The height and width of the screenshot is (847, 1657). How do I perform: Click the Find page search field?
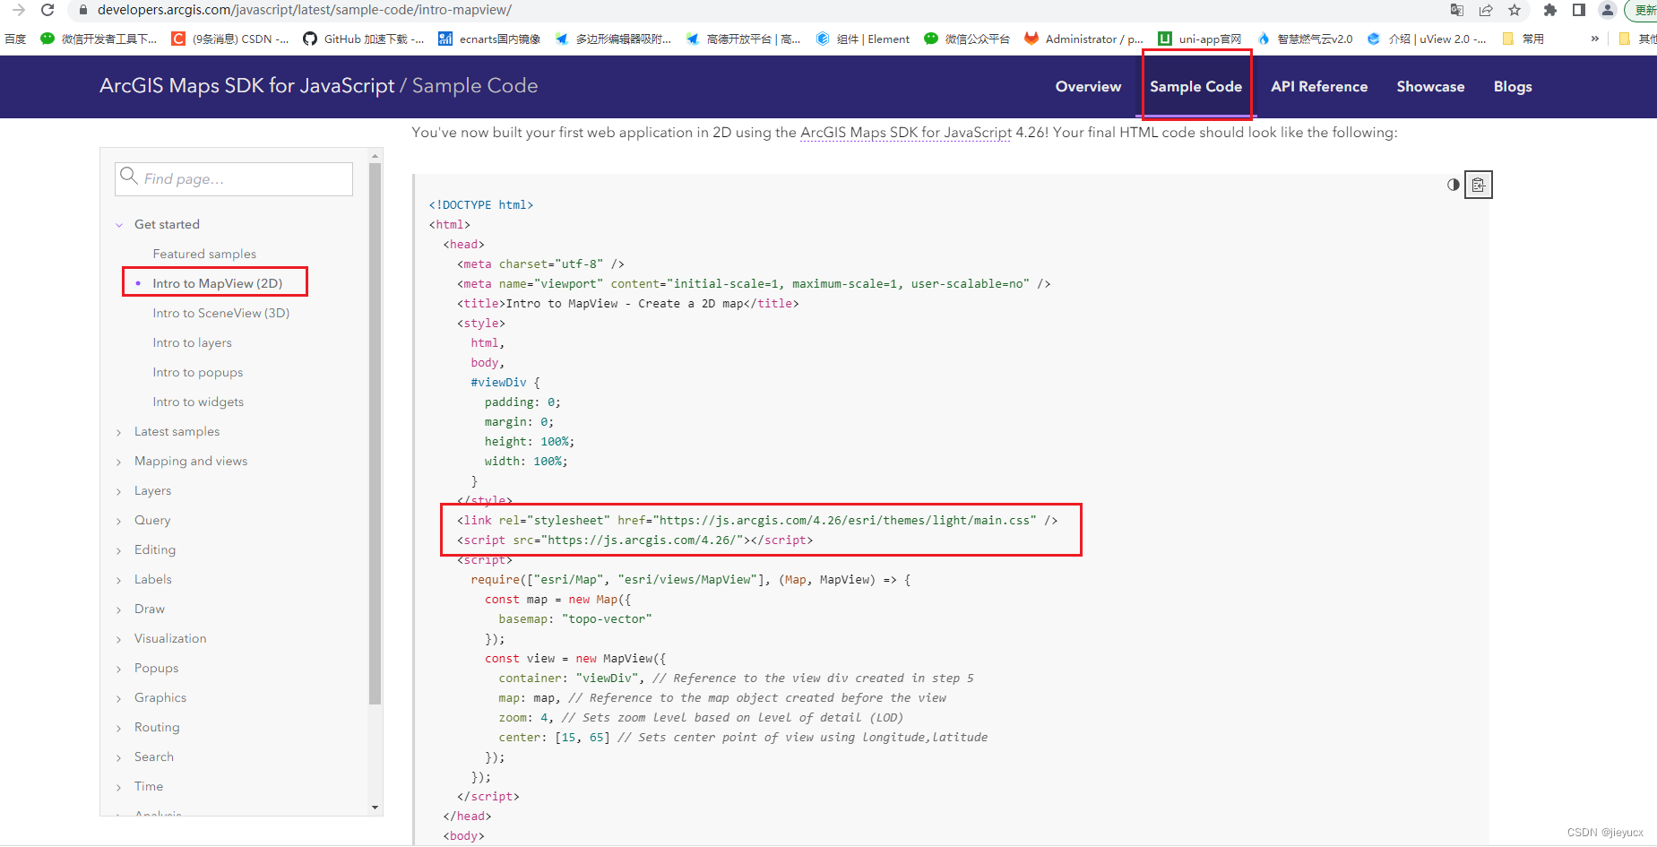[234, 178]
